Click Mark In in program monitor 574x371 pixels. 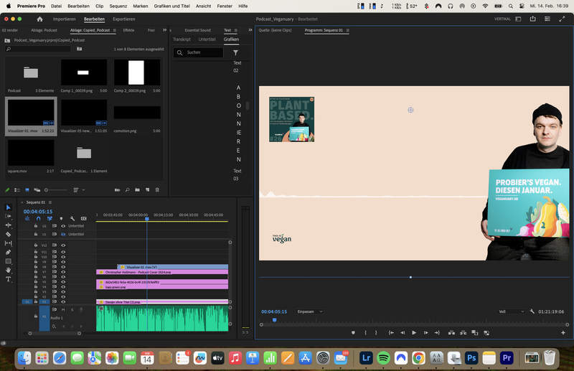click(365, 333)
